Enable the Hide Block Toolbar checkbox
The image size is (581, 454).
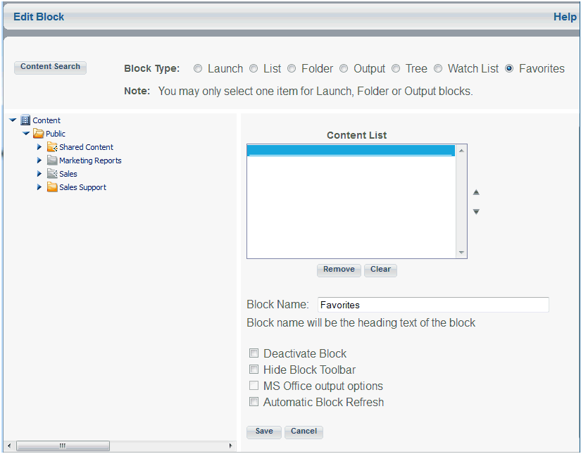pyautogui.click(x=254, y=370)
